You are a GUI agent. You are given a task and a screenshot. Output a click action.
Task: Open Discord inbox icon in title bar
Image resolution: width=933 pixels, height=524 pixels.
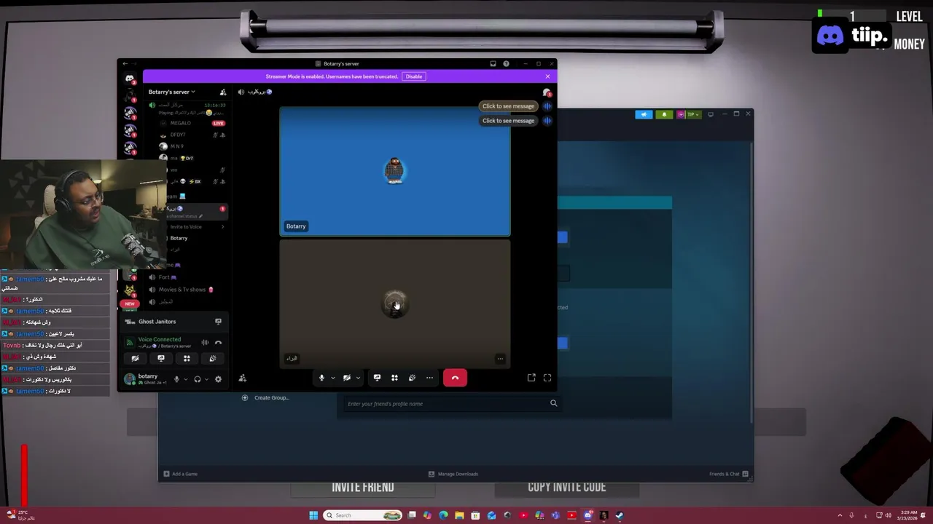pyautogui.click(x=493, y=63)
